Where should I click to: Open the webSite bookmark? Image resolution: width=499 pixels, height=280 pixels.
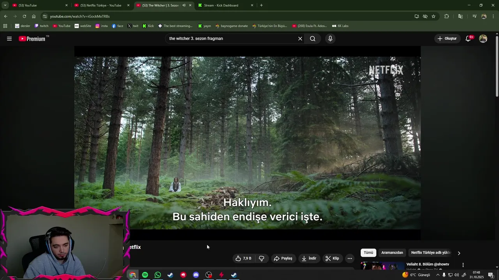[83, 26]
